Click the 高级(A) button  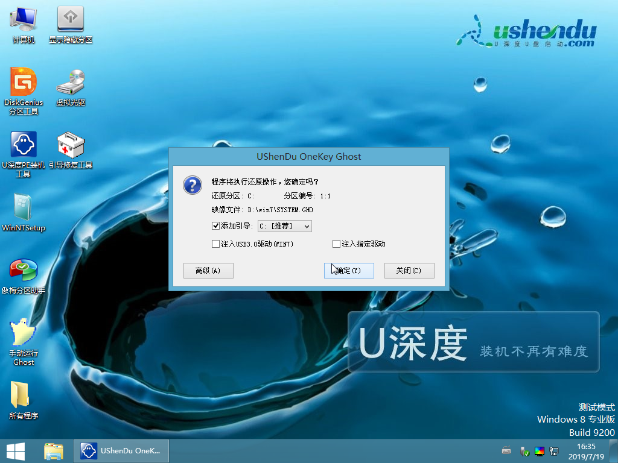pyautogui.click(x=208, y=271)
